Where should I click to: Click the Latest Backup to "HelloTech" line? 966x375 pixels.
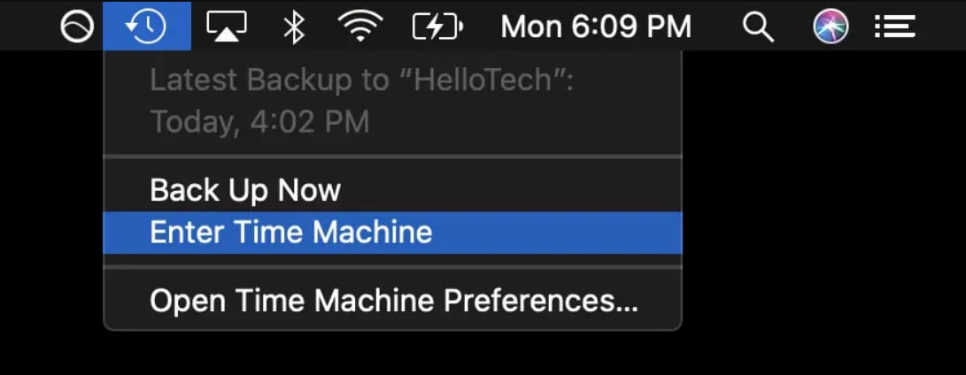point(361,80)
